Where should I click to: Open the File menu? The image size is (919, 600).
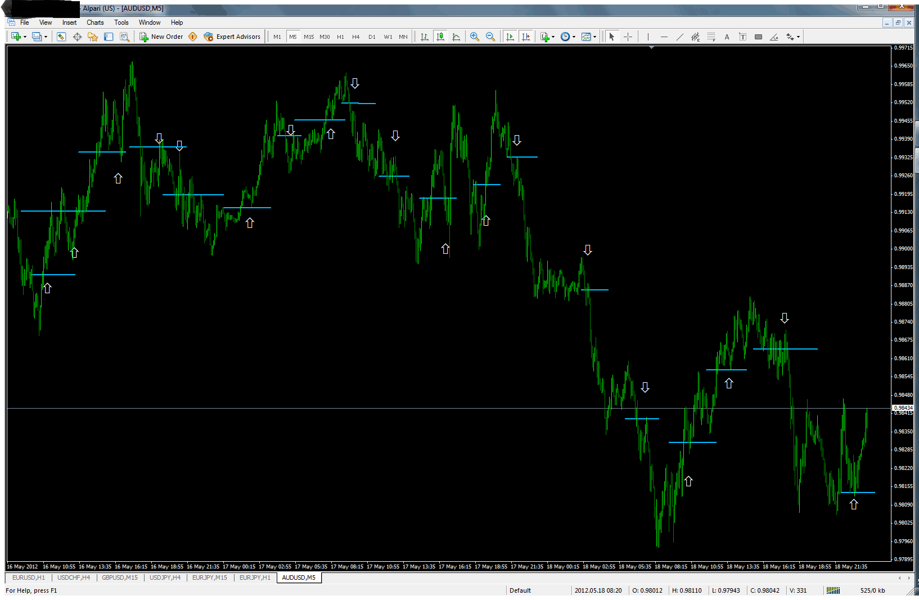pos(25,23)
